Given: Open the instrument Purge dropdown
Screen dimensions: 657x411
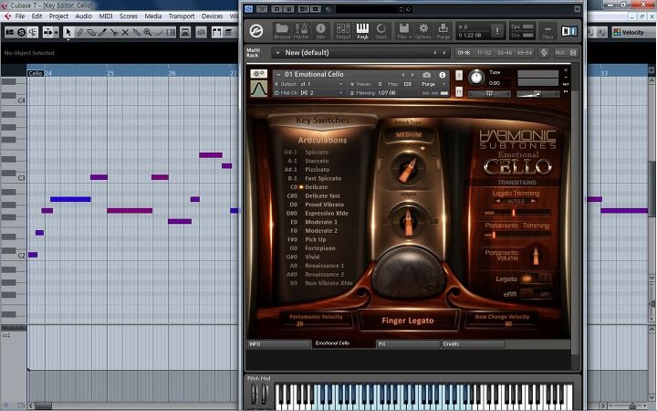Looking at the screenshot, I should point(433,84).
